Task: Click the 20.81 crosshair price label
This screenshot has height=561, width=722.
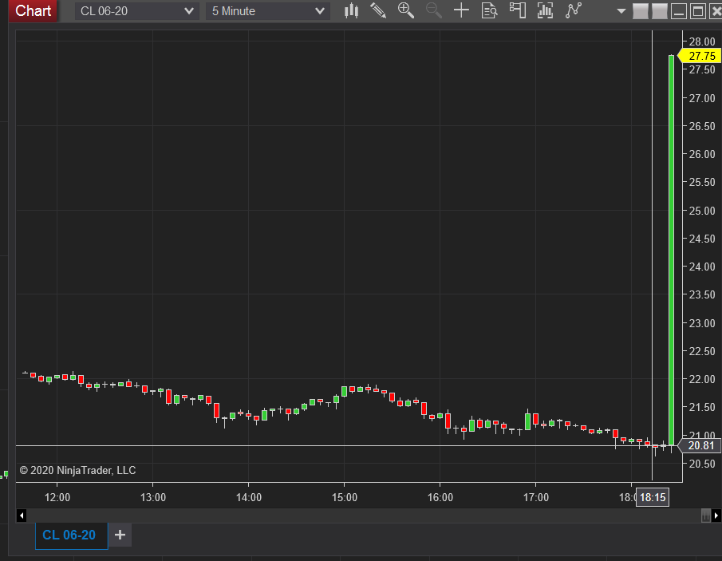Action: tap(700, 445)
